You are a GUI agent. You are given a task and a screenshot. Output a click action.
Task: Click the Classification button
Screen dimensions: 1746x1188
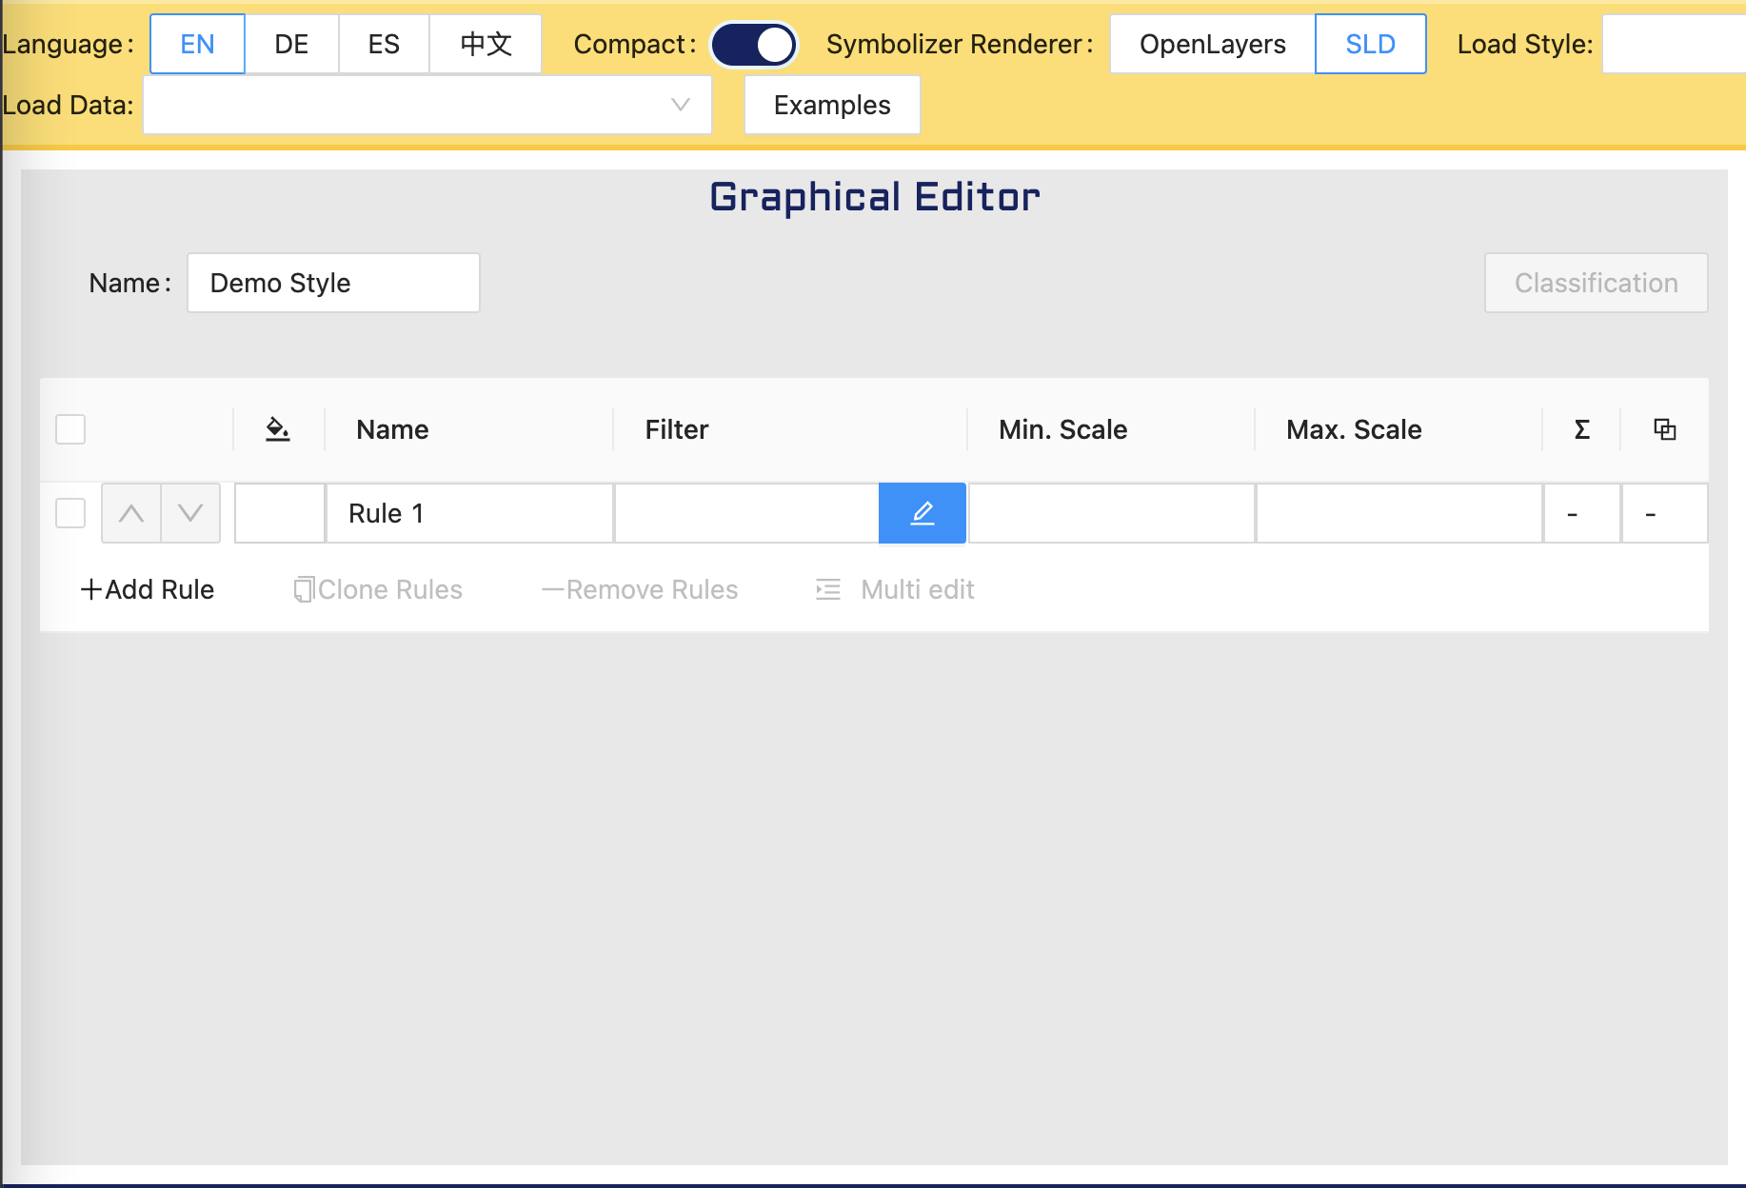pos(1596,283)
